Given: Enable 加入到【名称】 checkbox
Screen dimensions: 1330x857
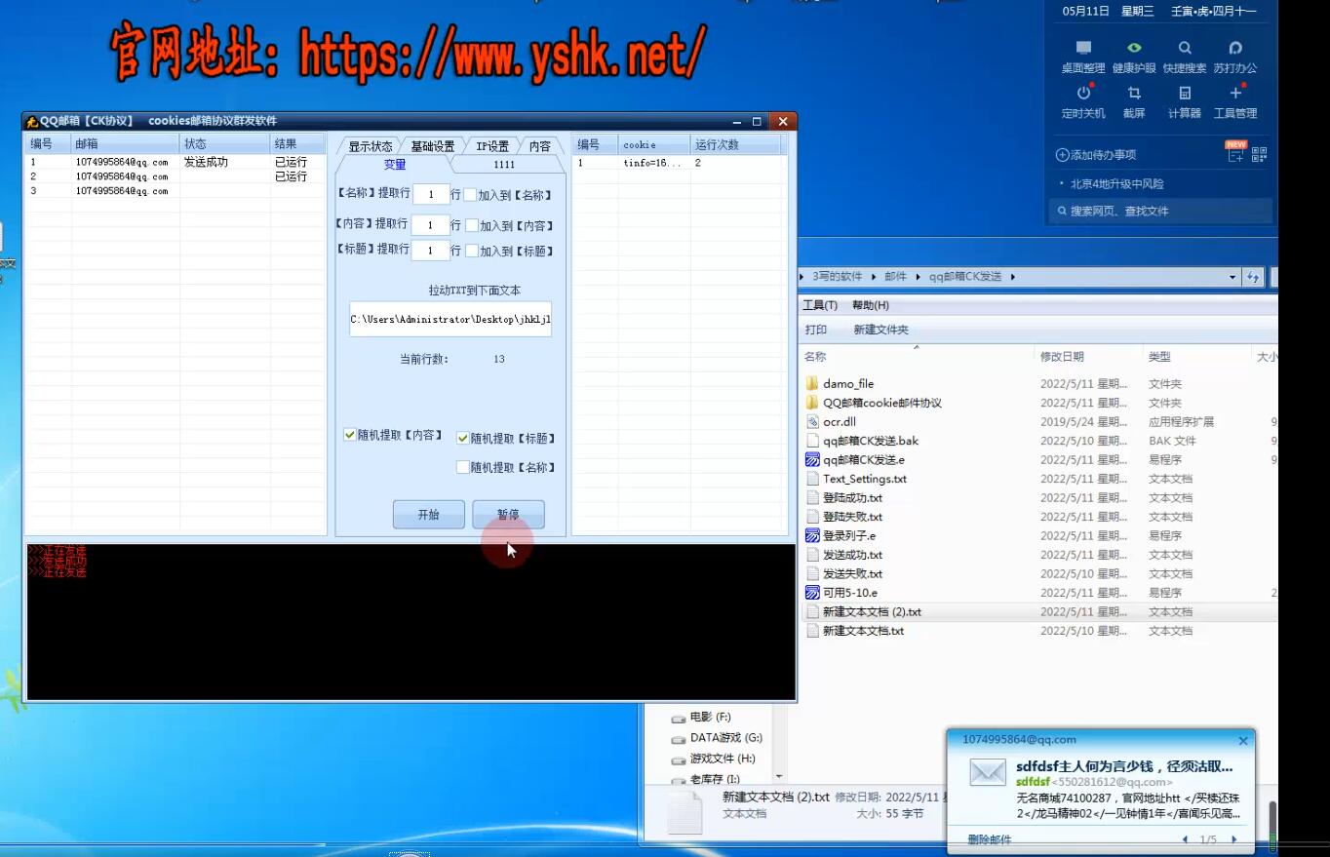Looking at the screenshot, I should 470,194.
